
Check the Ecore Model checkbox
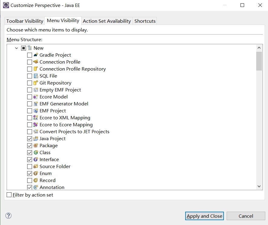point(30,97)
